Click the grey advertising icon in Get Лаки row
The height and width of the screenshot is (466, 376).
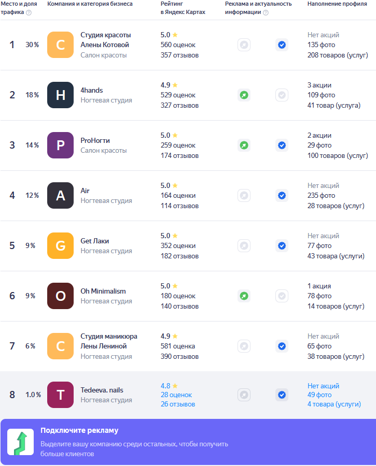coord(244,246)
